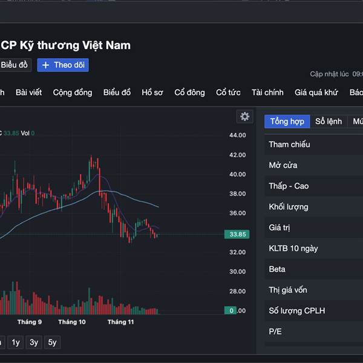Click the green volume 0 label
Viewport: 363px width, 363px height.
(x=230, y=310)
